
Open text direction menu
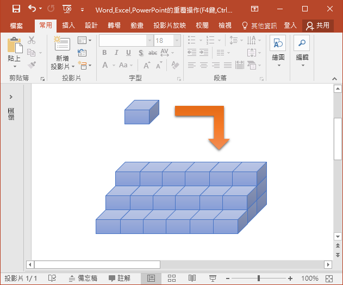[254, 40]
